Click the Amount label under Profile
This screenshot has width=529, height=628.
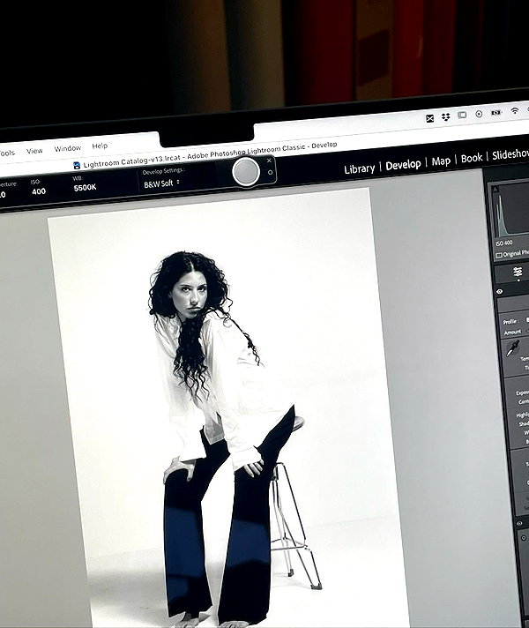(x=512, y=332)
